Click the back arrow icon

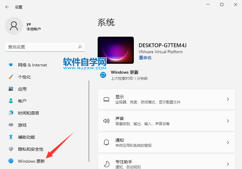coord(7,7)
